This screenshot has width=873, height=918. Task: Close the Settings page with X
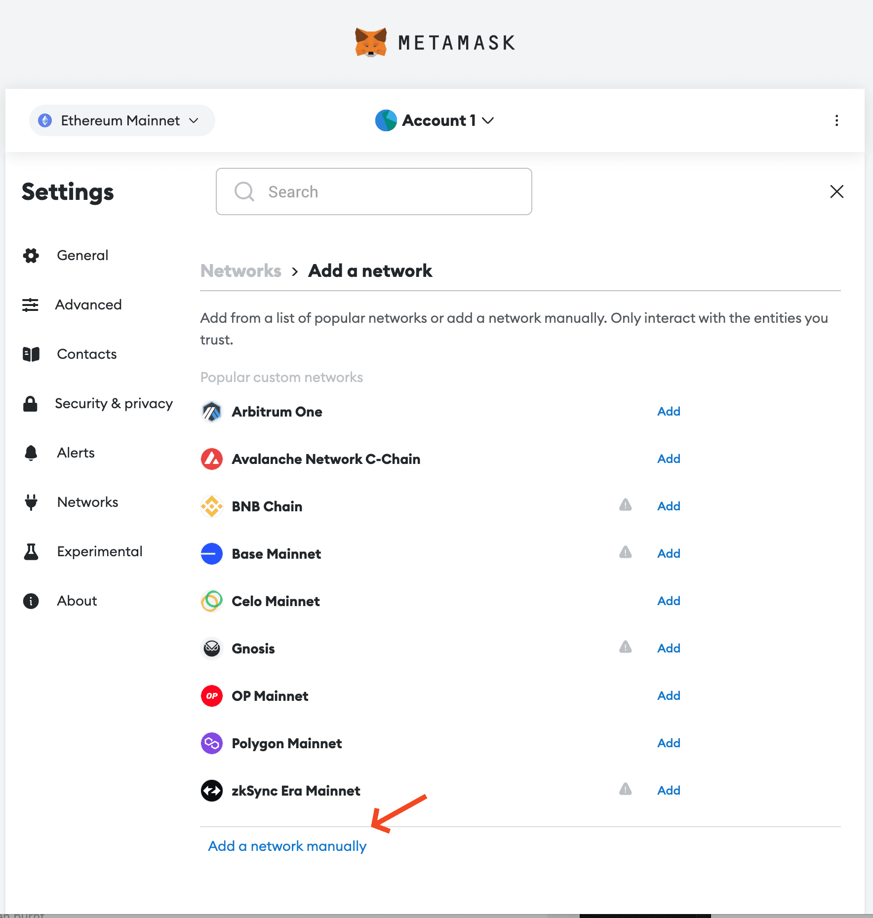tap(836, 191)
